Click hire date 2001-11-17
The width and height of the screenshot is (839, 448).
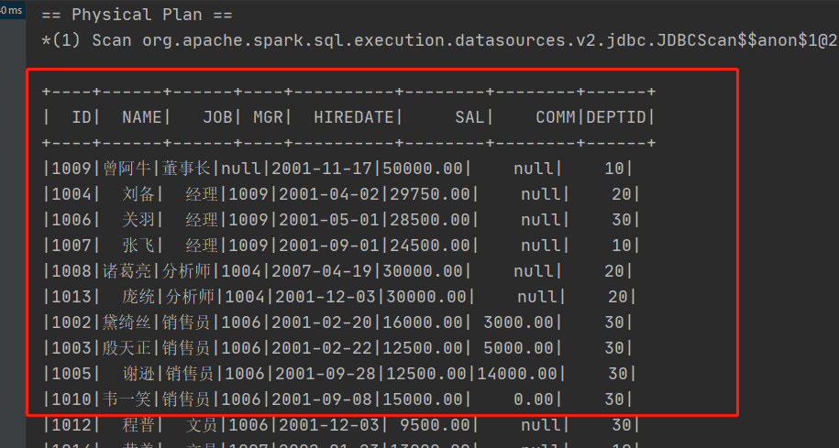coord(322,169)
